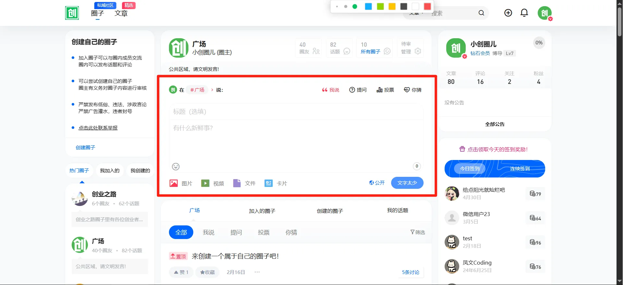Click the 广场 circle avatar in header card
This screenshot has height=285, width=623.
pyautogui.click(x=179, y=48)
